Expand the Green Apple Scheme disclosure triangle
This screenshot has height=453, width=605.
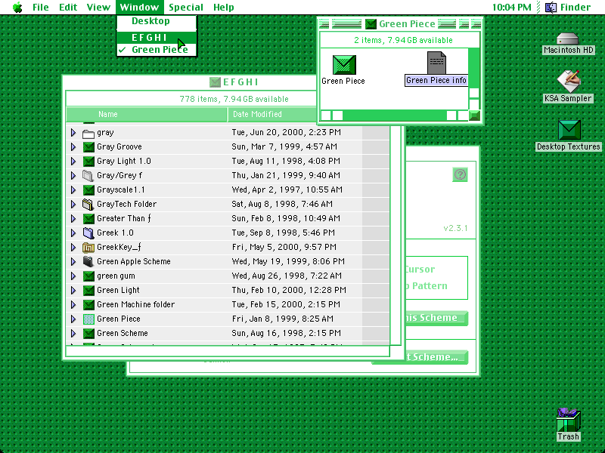73,261
